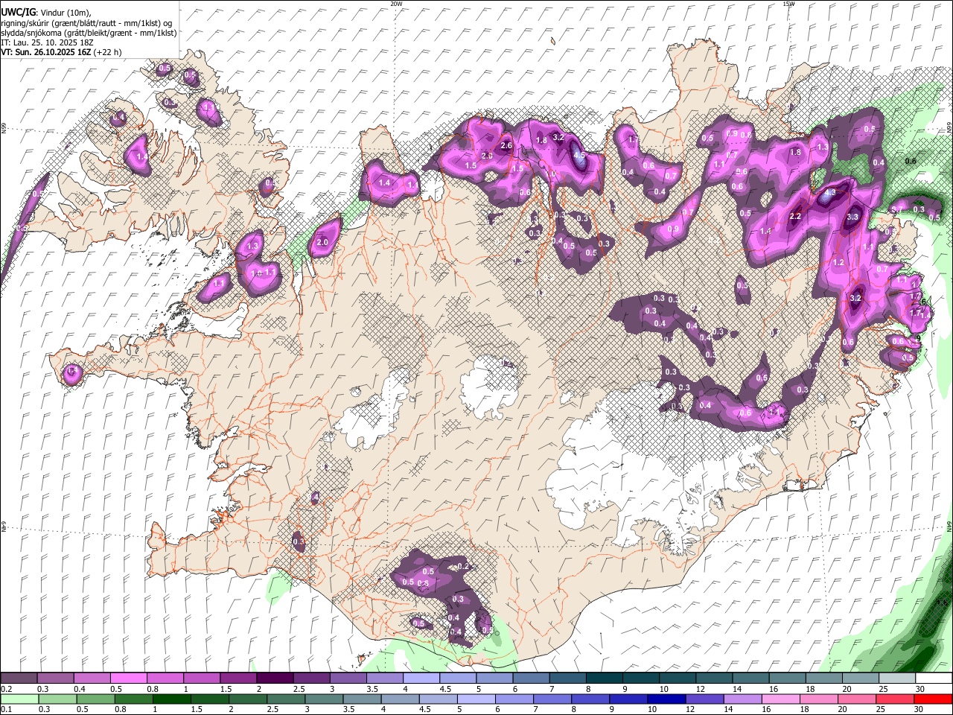This screenshot has height=715, width=953.
Task: Click the 'slydda/snjókoma' legend description line
Action: pos(89,33)
